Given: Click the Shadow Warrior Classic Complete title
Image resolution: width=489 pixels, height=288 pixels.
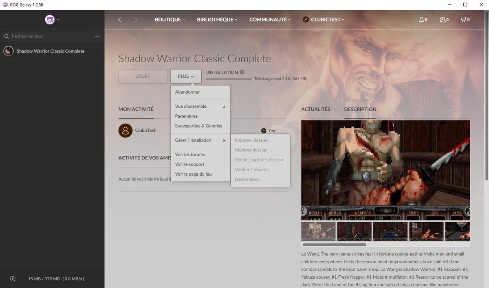Looking at the screenshot, I should [x=195, y=59].
